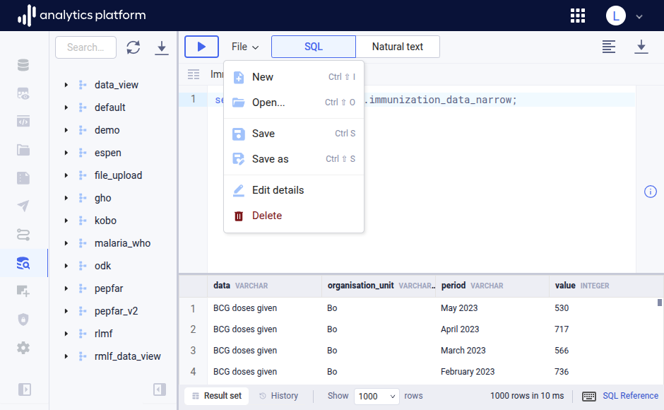Open the folder icon in sidebar
Image resolution: width=664 pixels, height=410 pixels.
pos(23,150)
